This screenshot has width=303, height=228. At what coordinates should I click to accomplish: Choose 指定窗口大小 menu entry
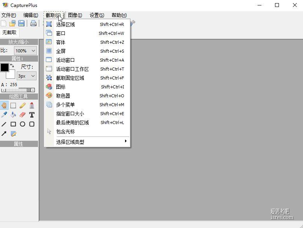pyautogui.click(x=87, y=114)
